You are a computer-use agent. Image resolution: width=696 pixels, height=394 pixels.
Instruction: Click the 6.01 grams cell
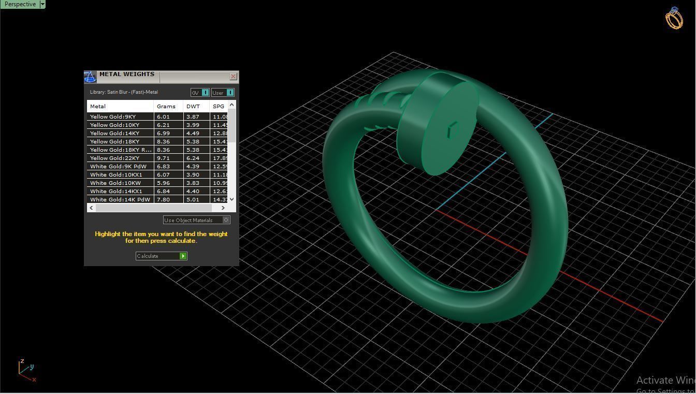coord(169,116)
